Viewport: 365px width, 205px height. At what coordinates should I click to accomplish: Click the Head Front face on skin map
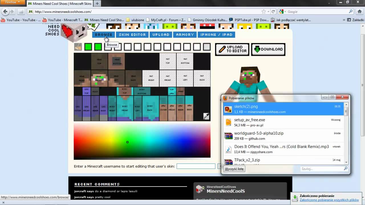(x=99, y=78)
